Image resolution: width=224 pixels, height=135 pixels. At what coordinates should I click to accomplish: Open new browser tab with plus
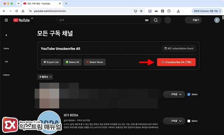pyautogui.click(x=66, y=4)
